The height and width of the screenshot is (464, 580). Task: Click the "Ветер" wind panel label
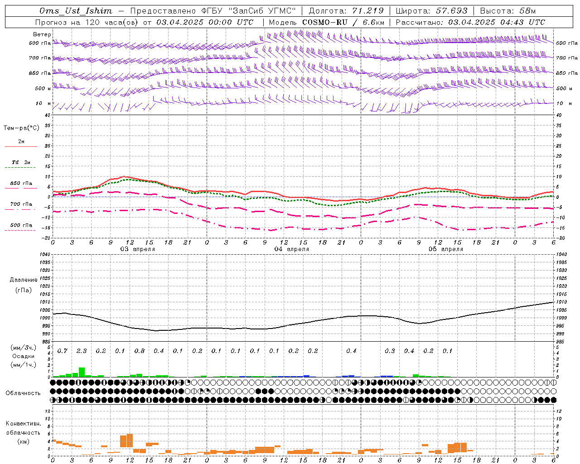click(42, 34)
